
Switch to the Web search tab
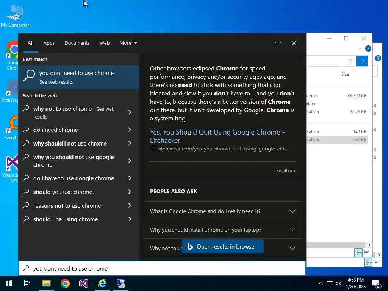[x=105, y=43]
